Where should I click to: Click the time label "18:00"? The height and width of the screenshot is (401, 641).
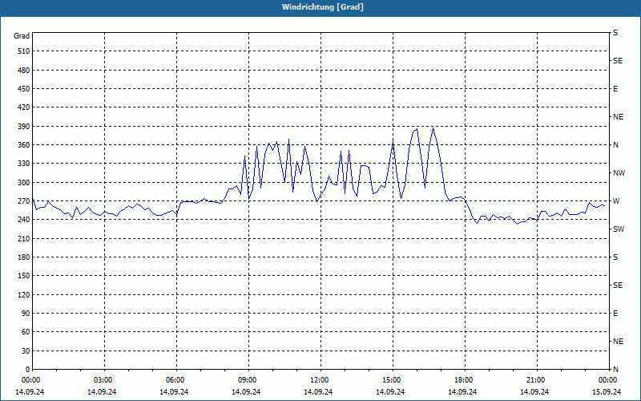tap(464, 380)
